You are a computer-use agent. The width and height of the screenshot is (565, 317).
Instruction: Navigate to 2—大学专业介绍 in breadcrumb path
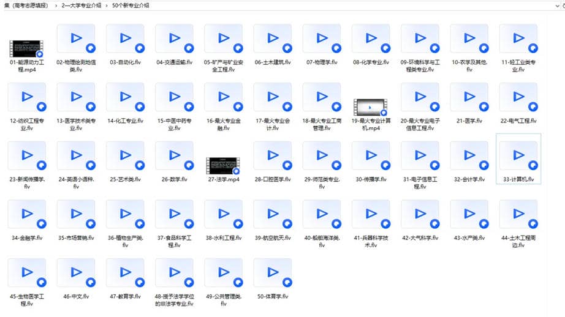point(82,6)
